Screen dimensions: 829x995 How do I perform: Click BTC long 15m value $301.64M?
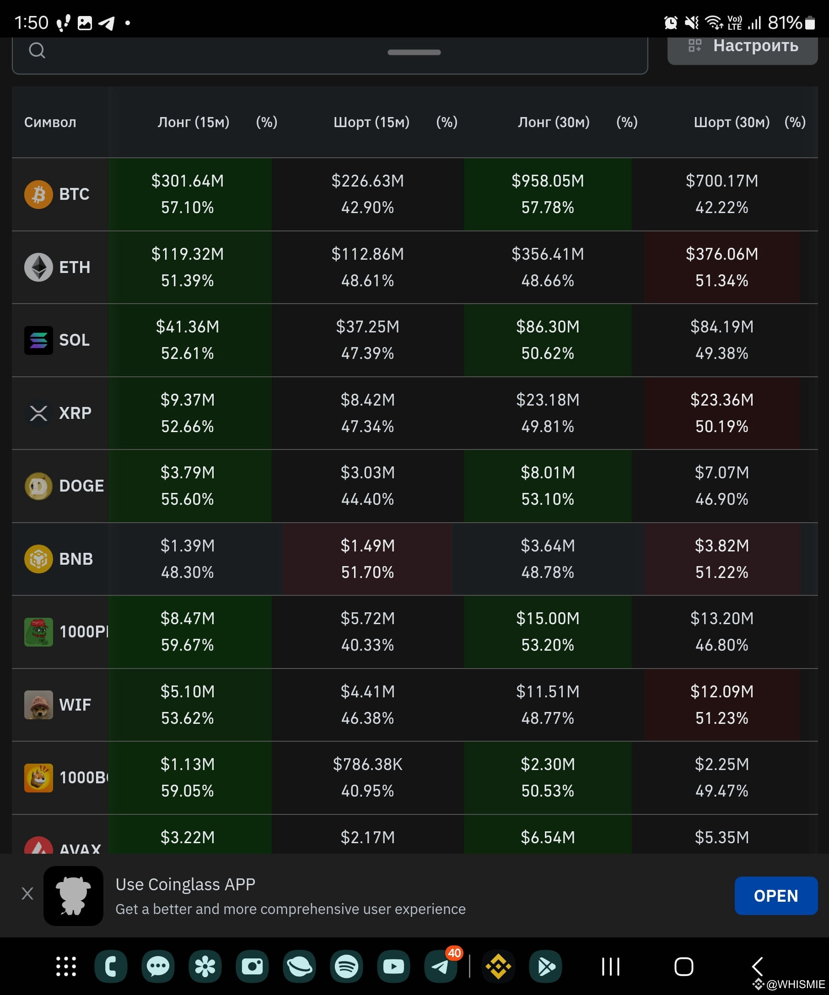188,181
